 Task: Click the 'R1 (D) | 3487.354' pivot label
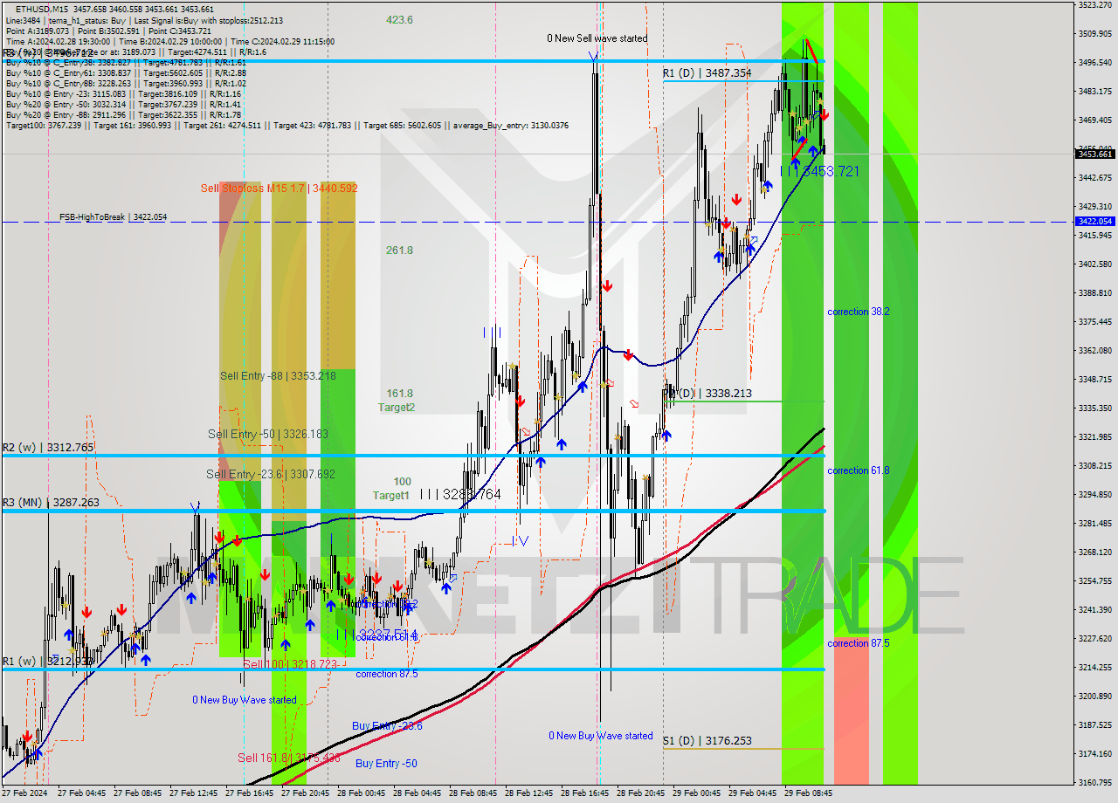pos(707,73)
